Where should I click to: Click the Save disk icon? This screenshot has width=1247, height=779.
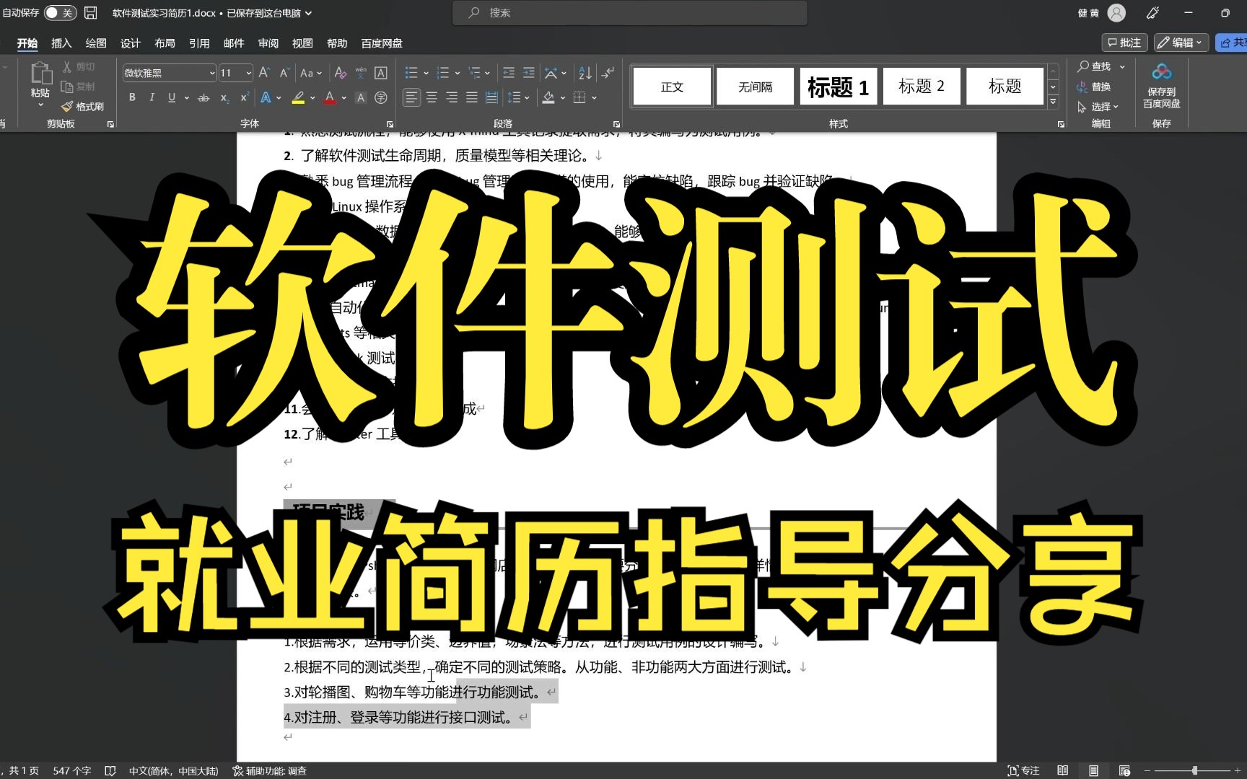(x=91, y=13)
